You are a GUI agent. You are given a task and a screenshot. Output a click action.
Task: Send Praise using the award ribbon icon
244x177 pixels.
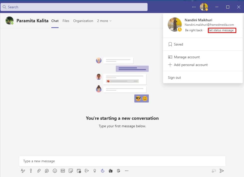[x=94, y=171]
